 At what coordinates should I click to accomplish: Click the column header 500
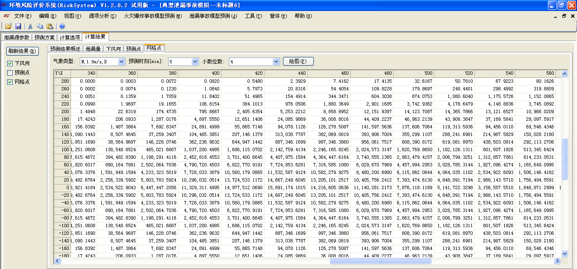(414, 73)
